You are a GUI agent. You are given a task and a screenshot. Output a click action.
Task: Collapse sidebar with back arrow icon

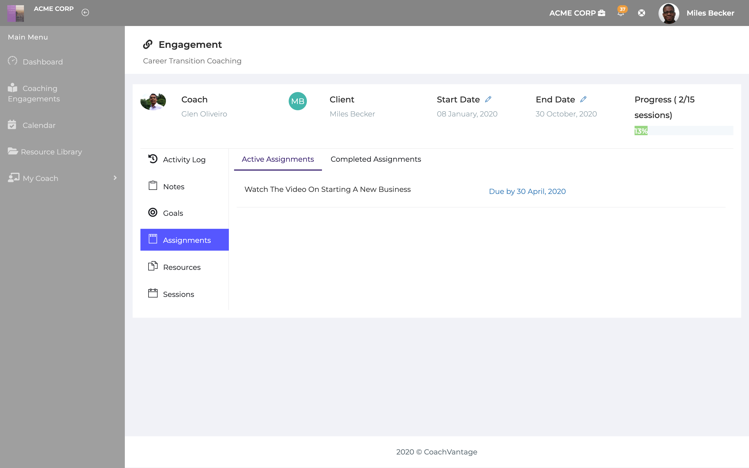(85, 12)
